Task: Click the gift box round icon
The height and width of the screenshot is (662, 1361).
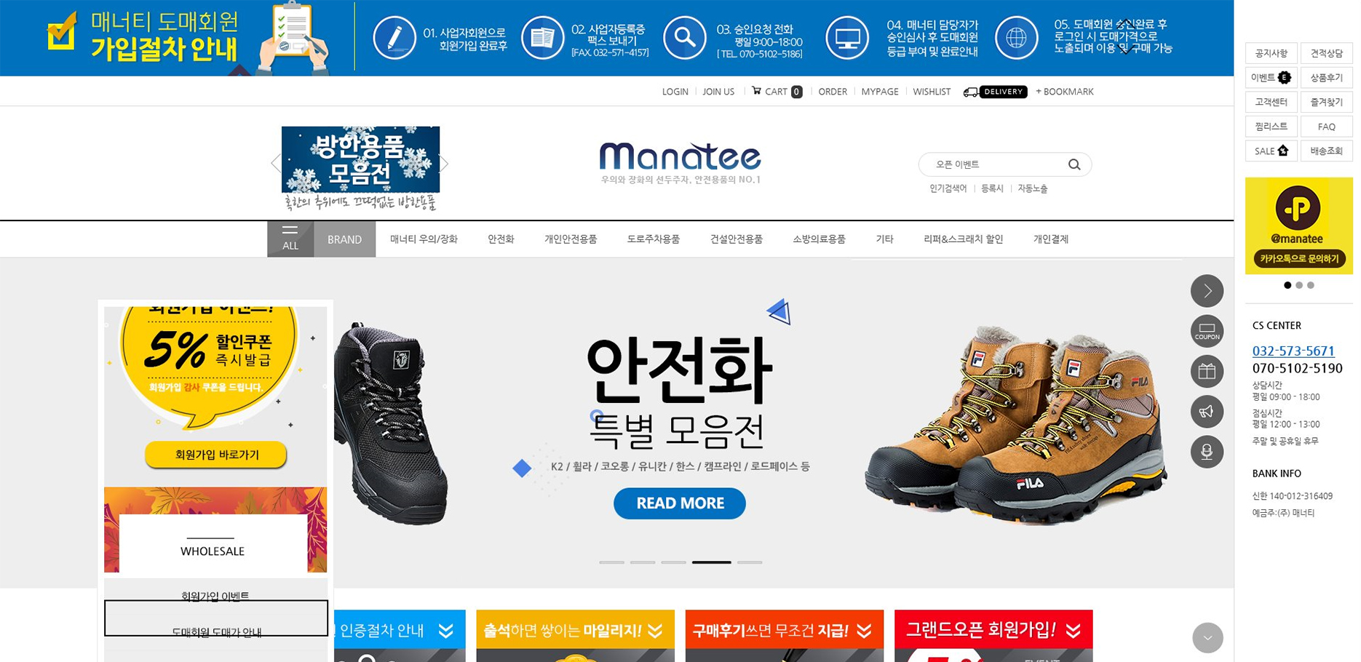Action: click(x=1207, y=371)
